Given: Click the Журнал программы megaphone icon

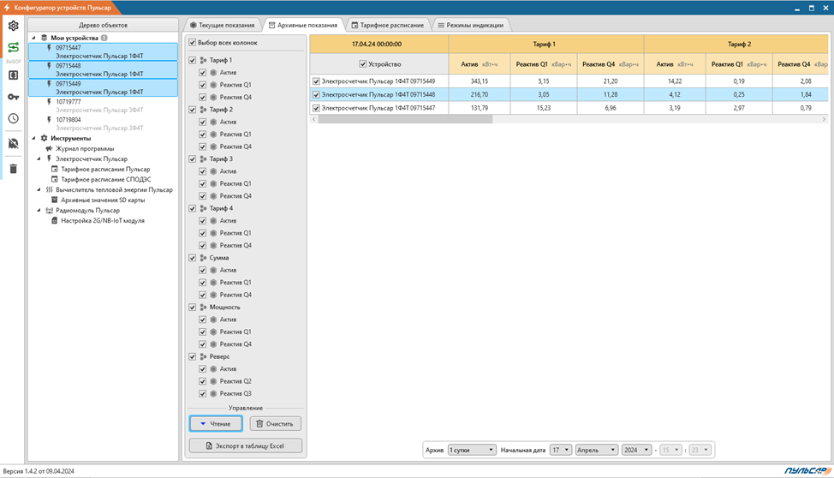Looking at the screenshot, I should click(49, 148).
